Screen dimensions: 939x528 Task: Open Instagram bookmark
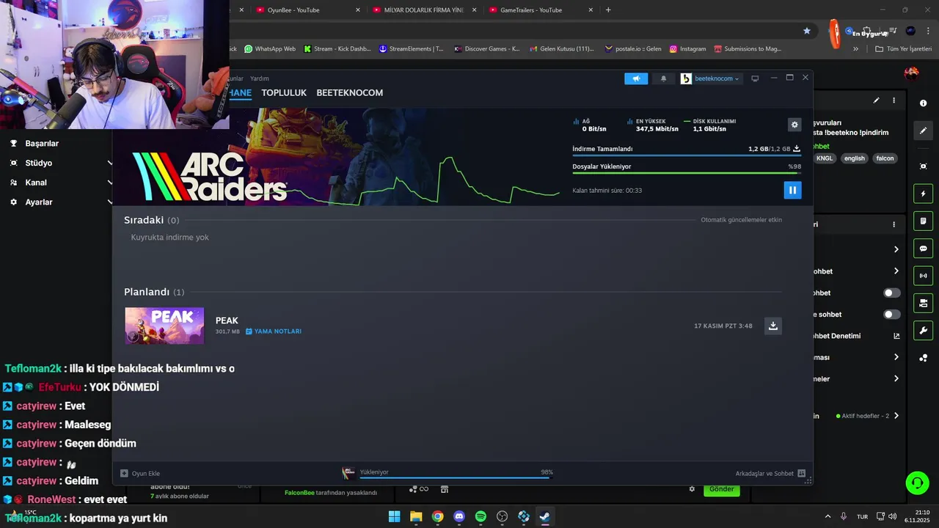(x=687, y=49)
